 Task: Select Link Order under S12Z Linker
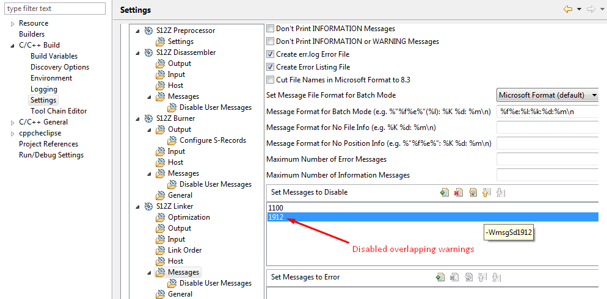184,250
